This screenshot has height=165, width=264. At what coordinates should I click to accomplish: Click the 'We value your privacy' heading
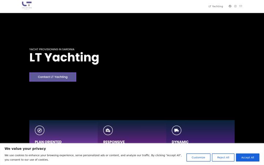25,148
